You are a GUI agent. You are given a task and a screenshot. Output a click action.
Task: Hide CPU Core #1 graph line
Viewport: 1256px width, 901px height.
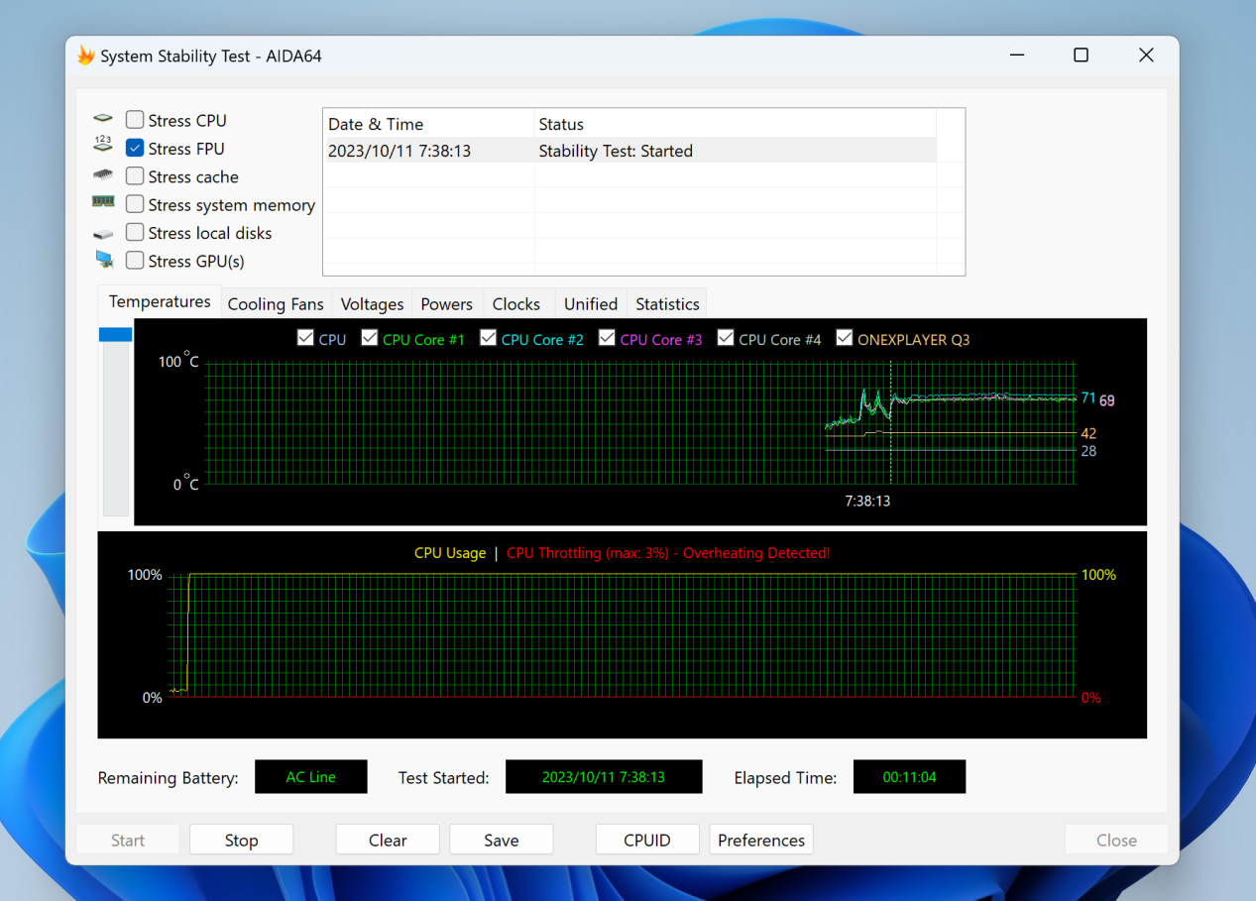(370, 339)
